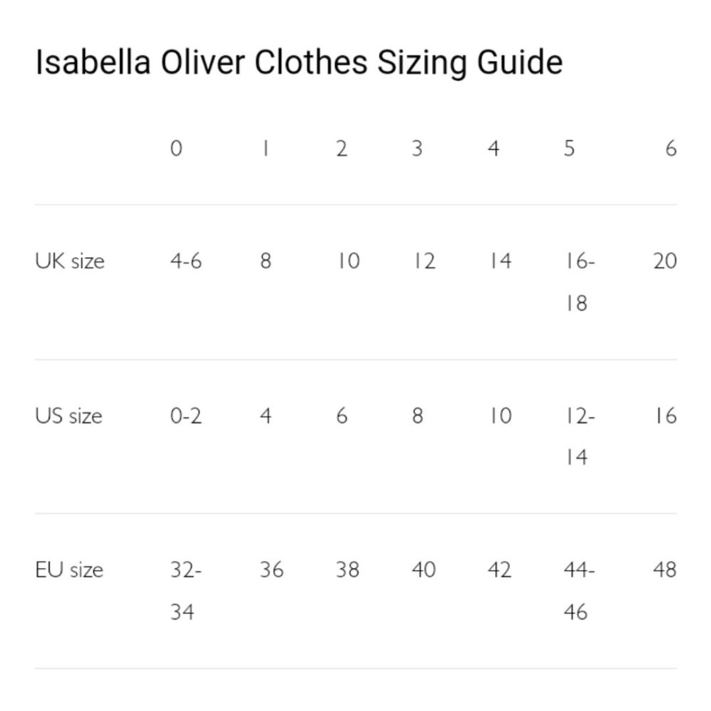
Task: Click the US size 10 cell
Action: (500, 416)
